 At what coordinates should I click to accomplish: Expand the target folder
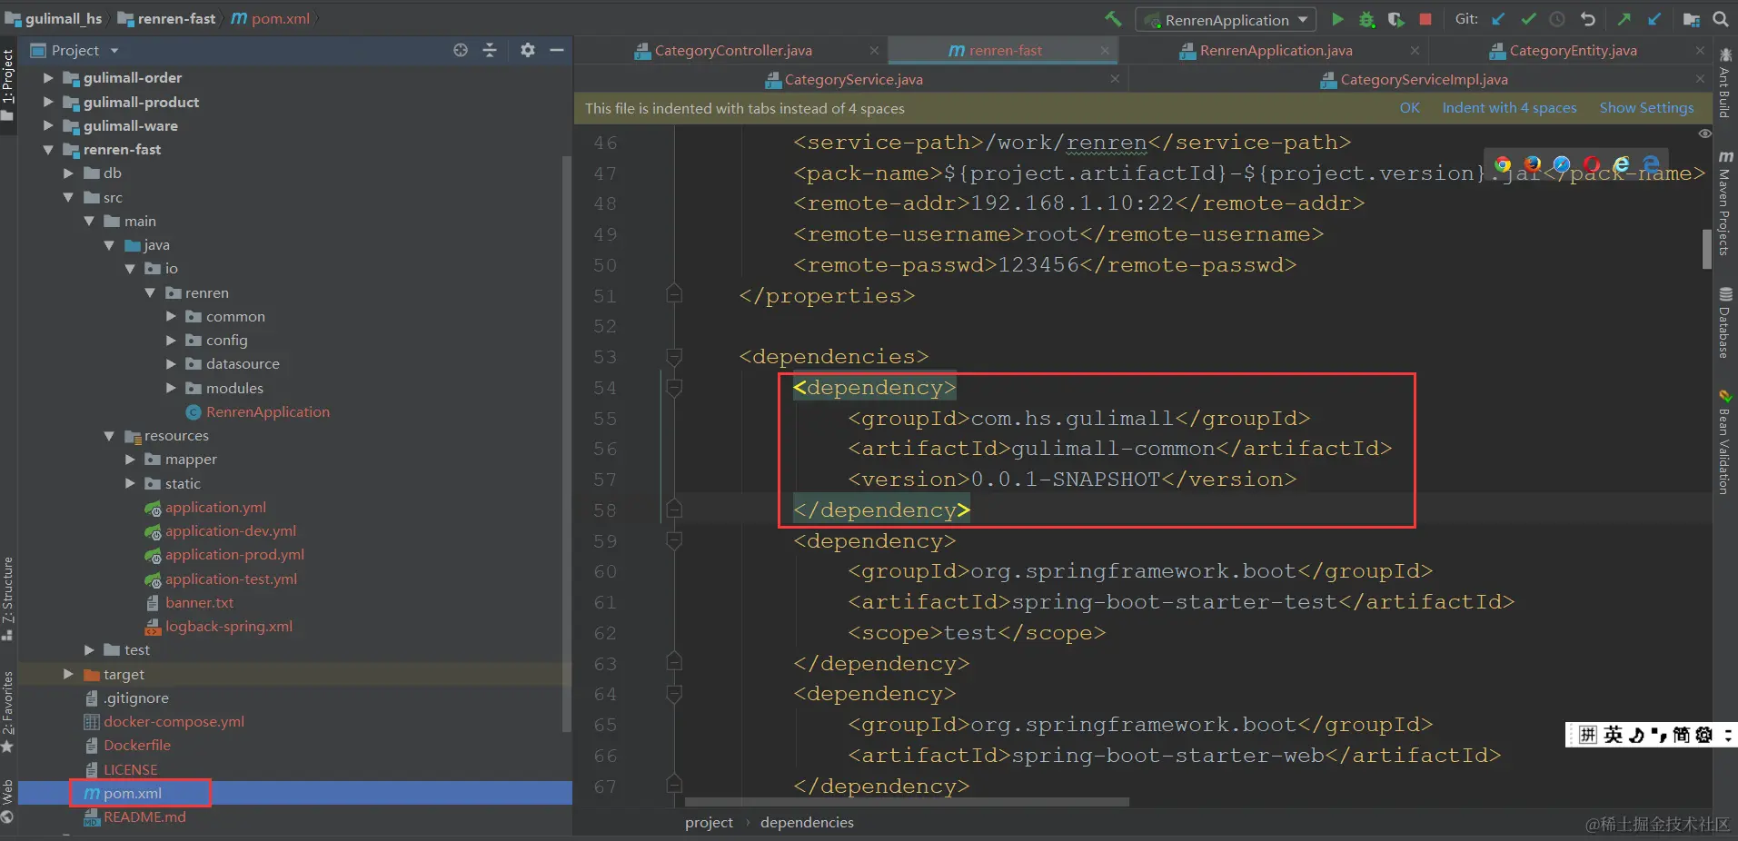(68, 674)
